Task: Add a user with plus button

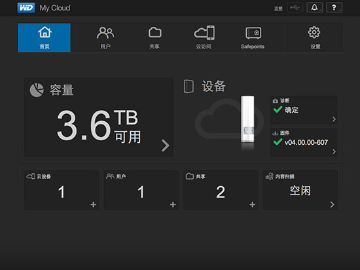Action: coord(173,204)
